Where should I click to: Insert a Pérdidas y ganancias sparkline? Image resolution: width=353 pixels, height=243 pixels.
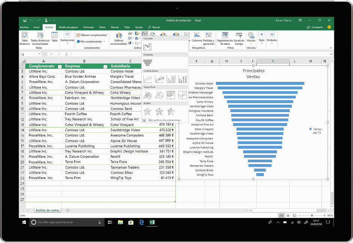[x=209, y=39]
